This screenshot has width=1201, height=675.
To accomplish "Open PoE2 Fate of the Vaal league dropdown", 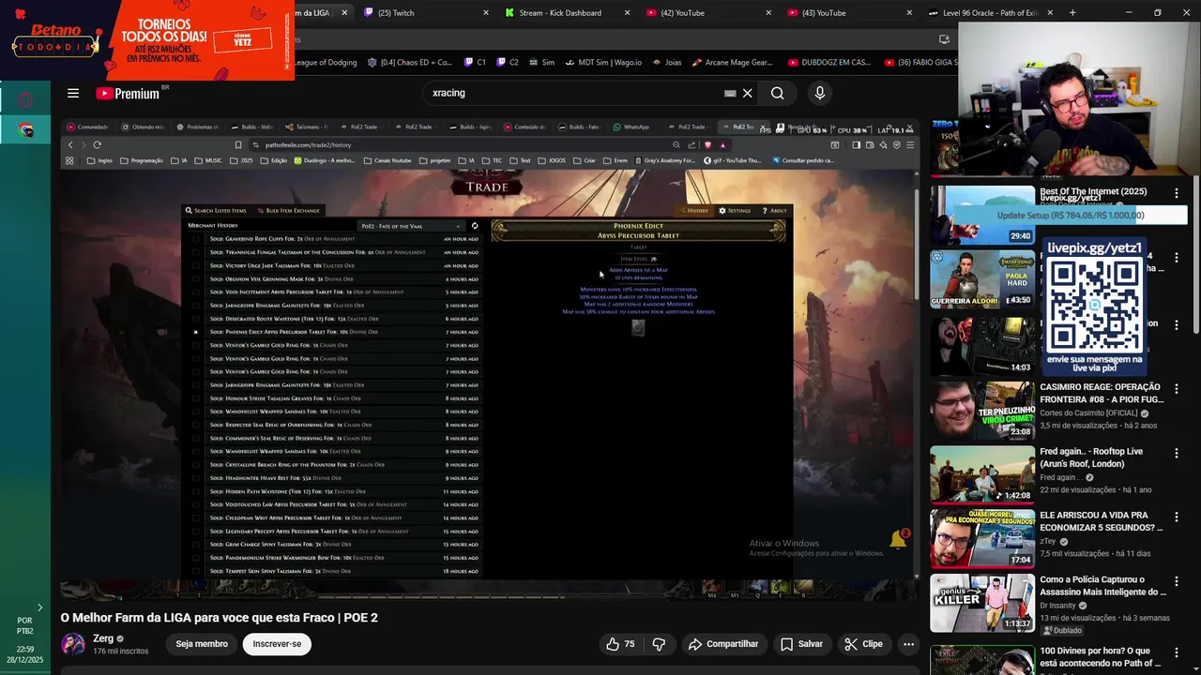I will 411,226.
